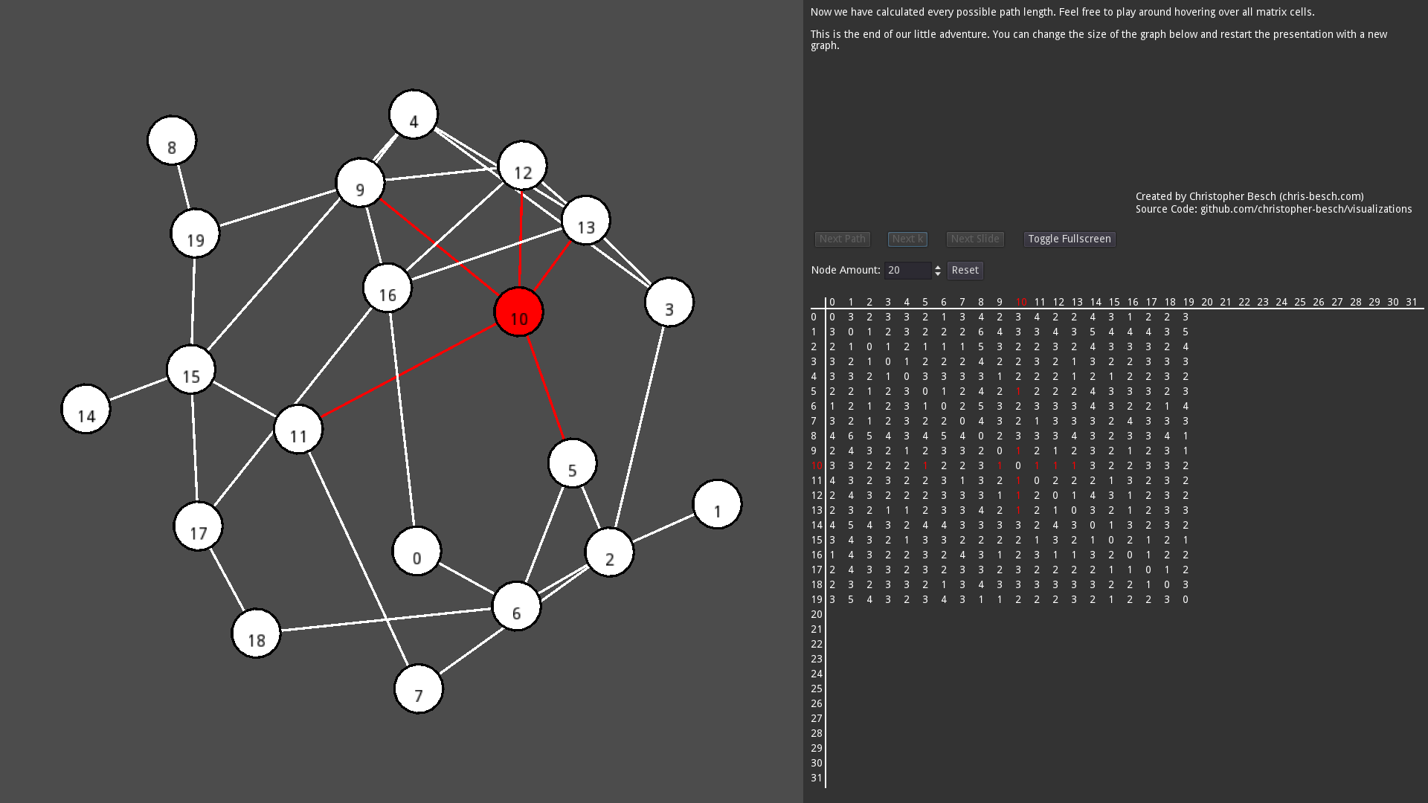
Task: Click the red highlighted node 10
Action: tap(518, 312)
